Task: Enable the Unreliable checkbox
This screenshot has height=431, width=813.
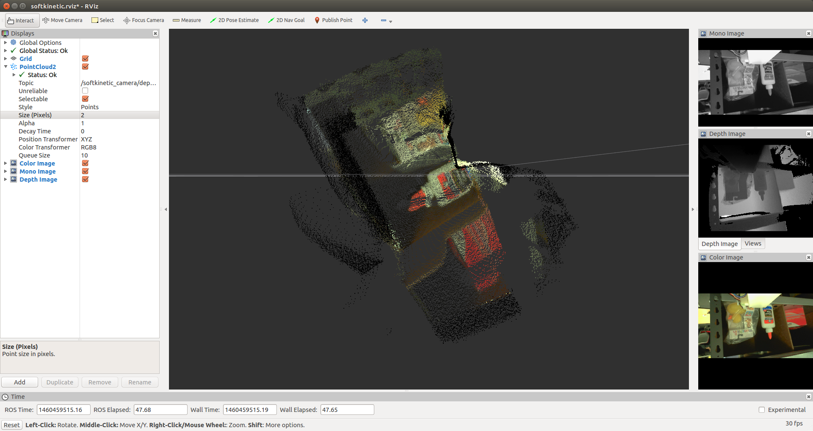Action: pyautogui.click(x=85, y=91)
